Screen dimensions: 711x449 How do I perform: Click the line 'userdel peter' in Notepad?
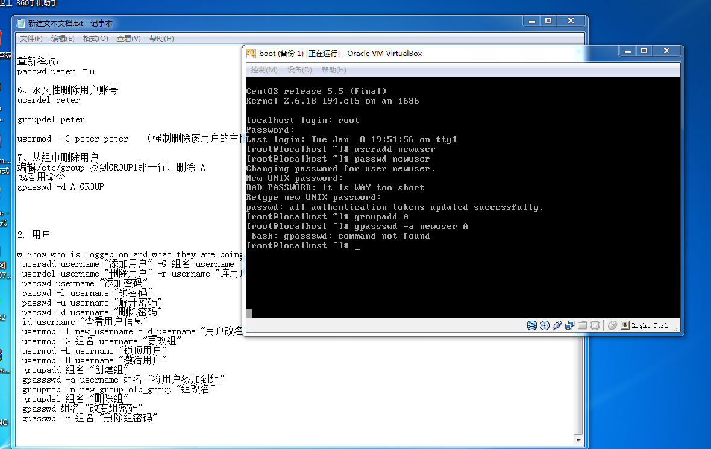(x=49, y=100)
